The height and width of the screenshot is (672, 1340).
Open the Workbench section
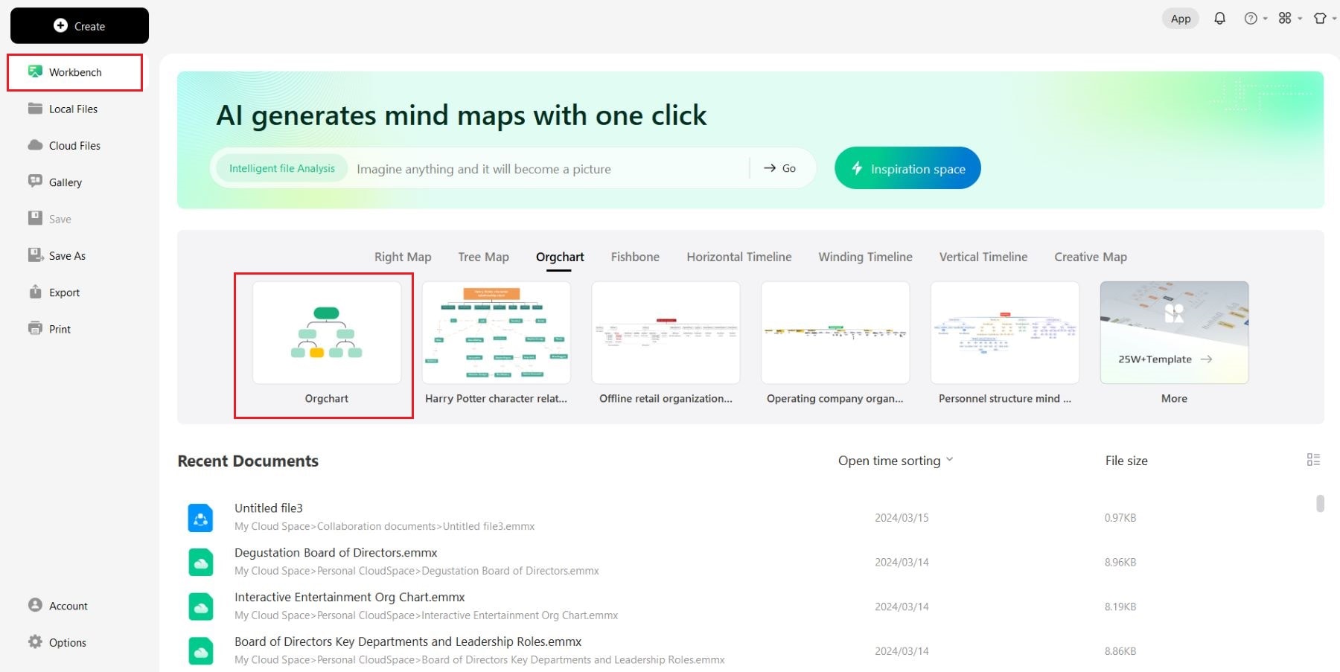pyautogui.click(x=74, y=72)
